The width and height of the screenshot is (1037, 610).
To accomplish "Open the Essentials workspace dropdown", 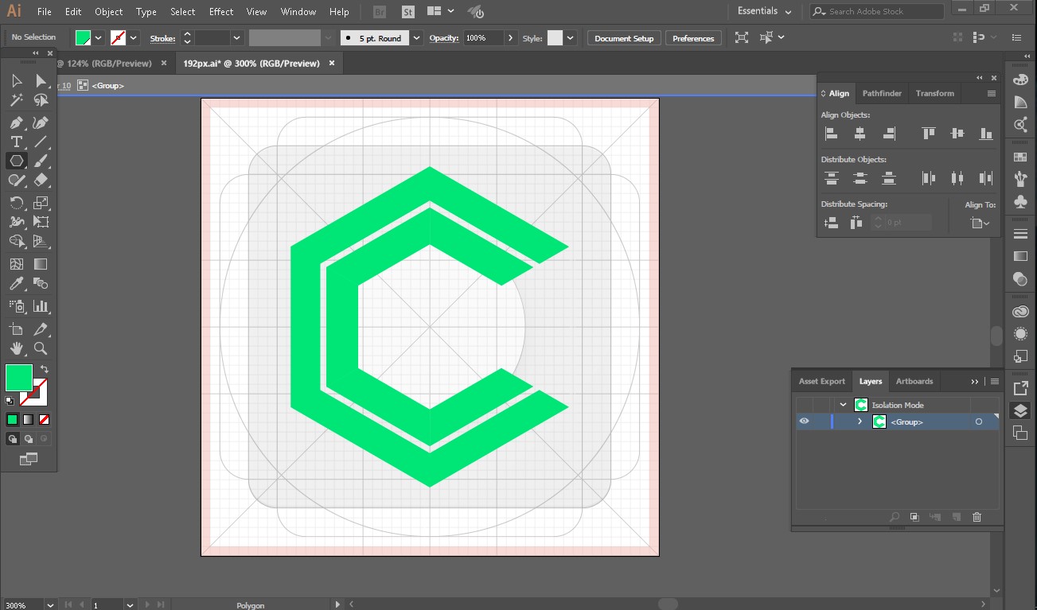I will tap(764, 11).
